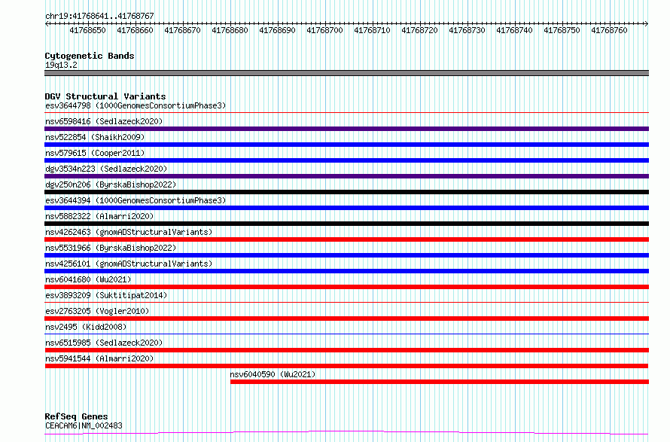Click ruler position 41768740
670x442 pixels.
pos(514,30)
